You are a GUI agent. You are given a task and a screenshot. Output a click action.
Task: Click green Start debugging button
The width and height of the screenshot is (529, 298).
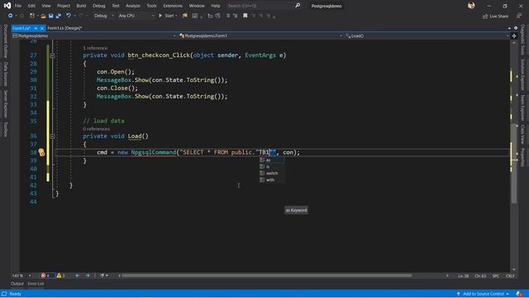(168, 16)
